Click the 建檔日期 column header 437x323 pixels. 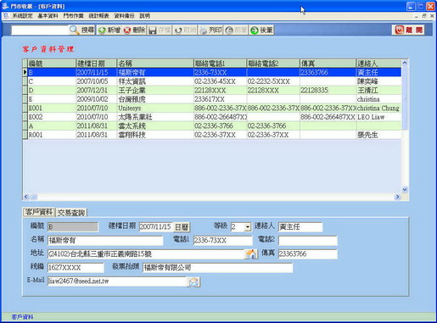pyautogui.click(x=97, y=64)
